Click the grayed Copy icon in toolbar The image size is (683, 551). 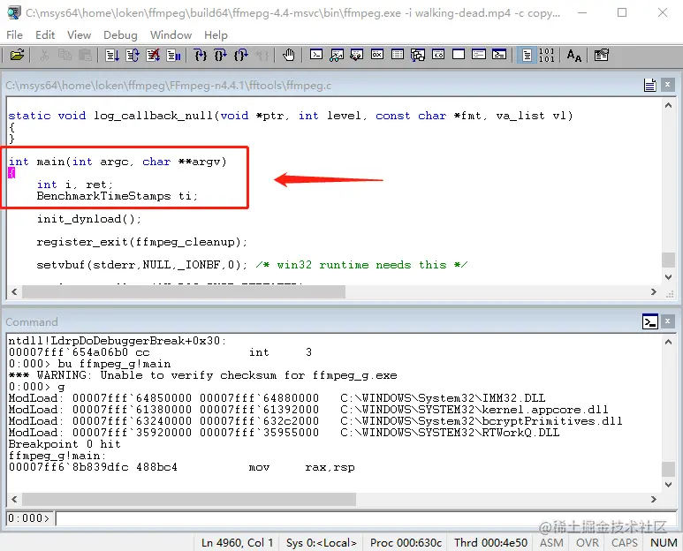pyautogui.click(x=65, y=56)
